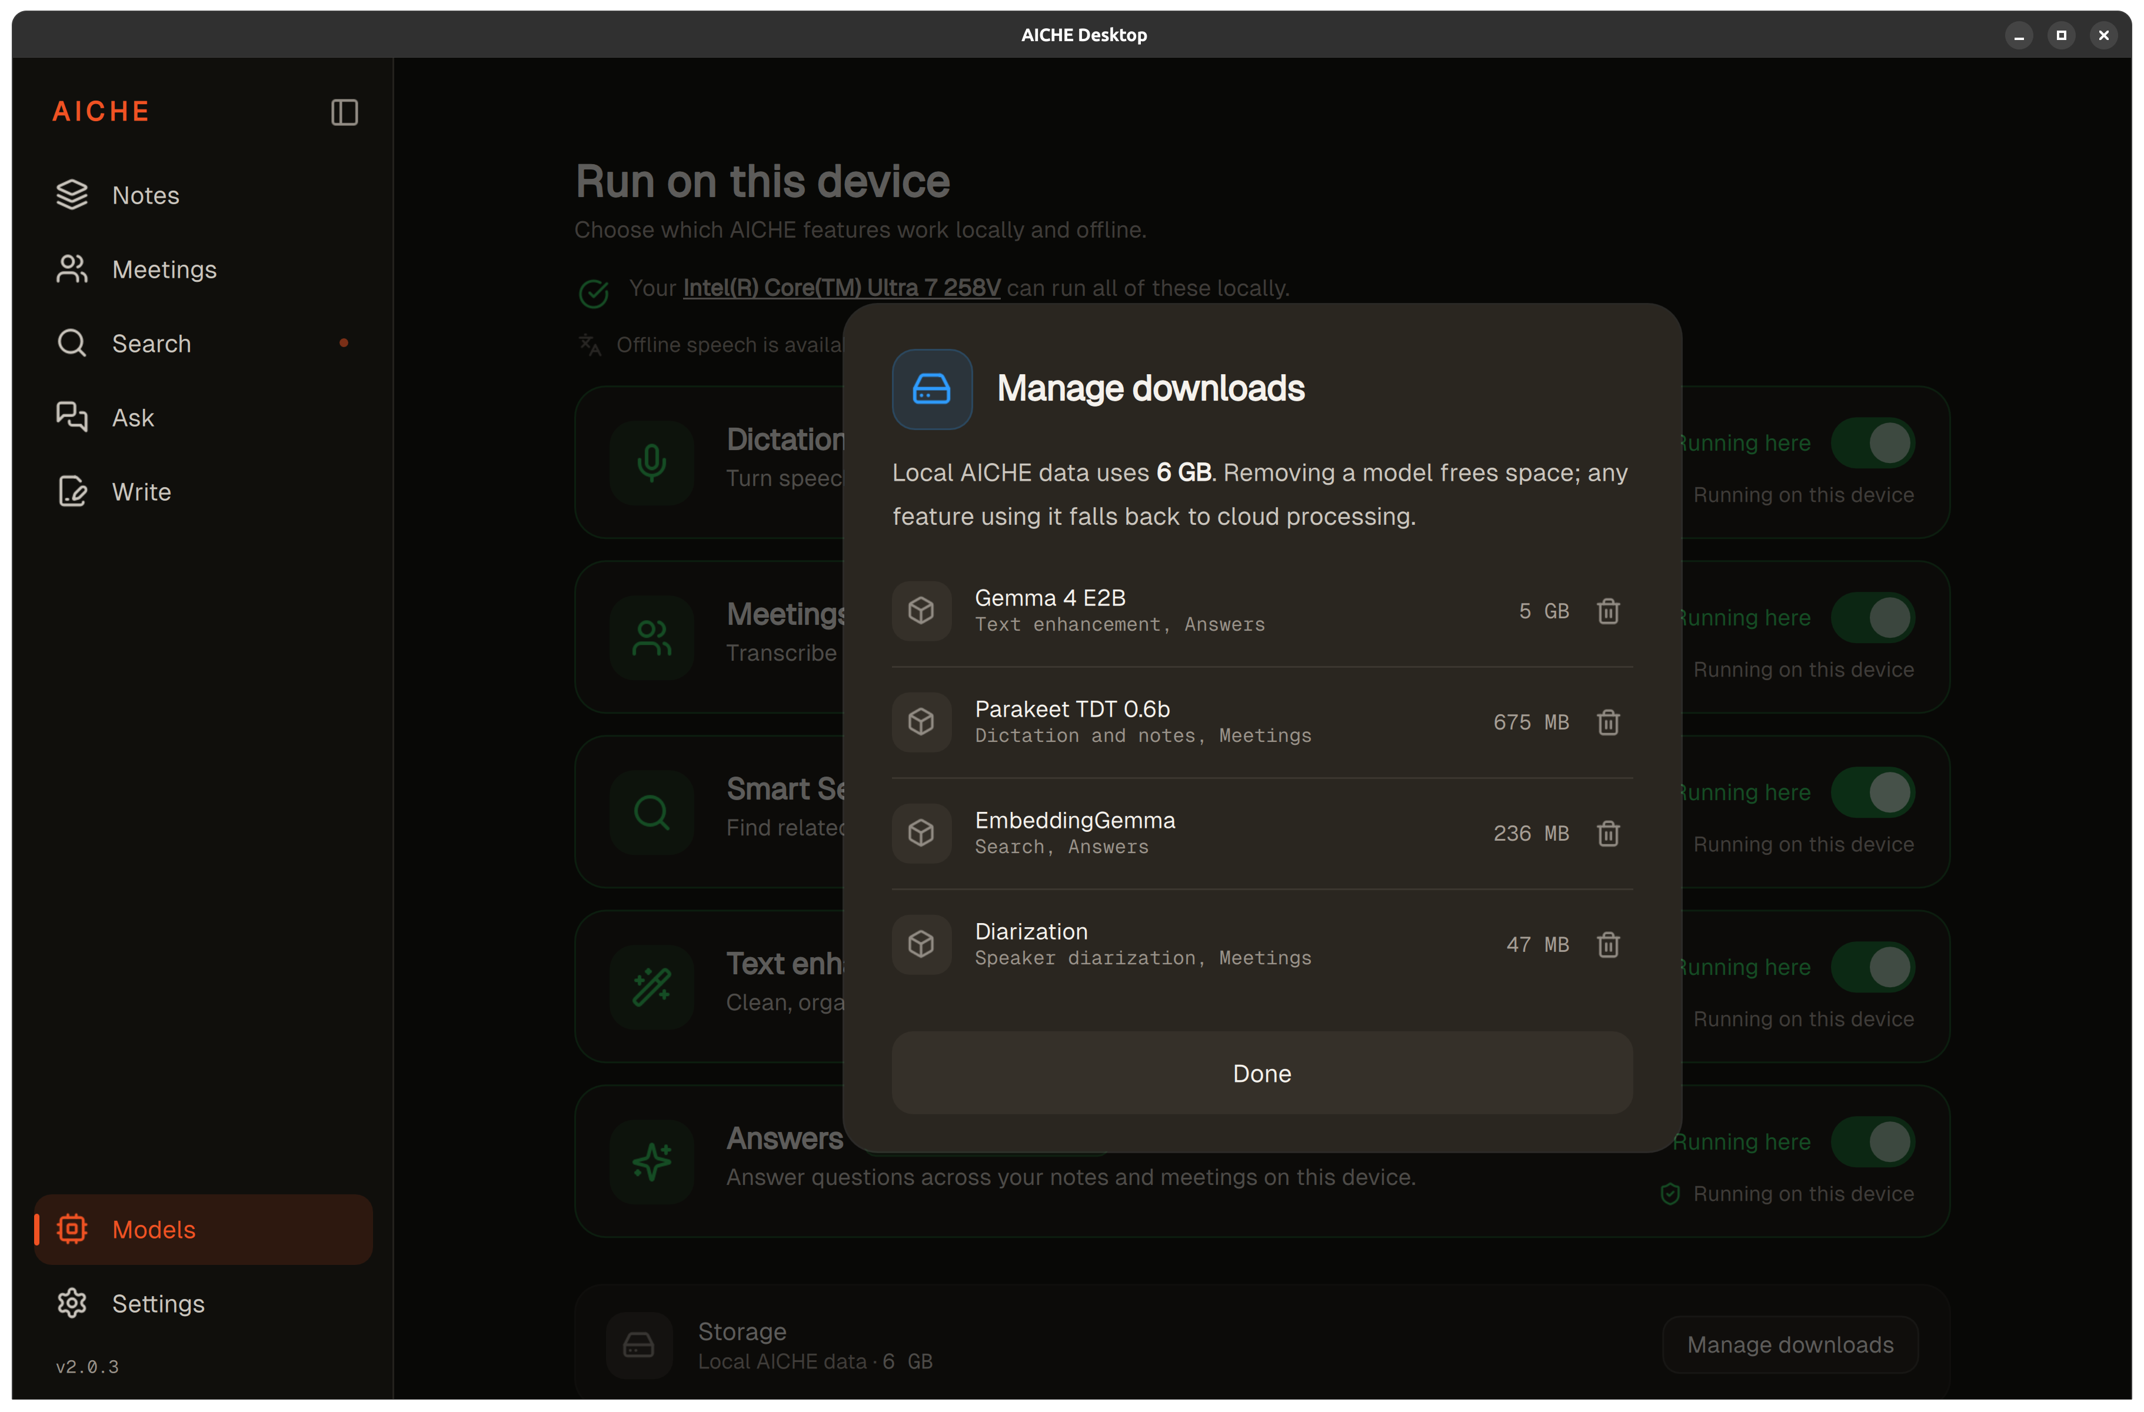Viewport: 2144px width, 1412px height.
Task: Click the Manage downloads drive icon
Action: click(x=931, y=389)
